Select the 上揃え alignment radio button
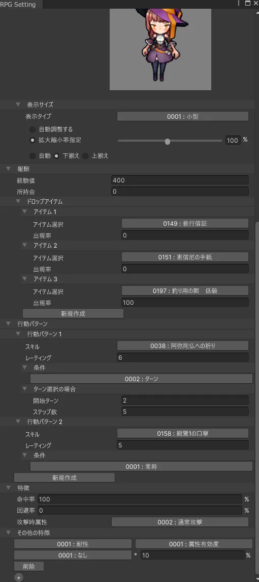Viewport: 259px width, 582px height. (x=85, y=156)
